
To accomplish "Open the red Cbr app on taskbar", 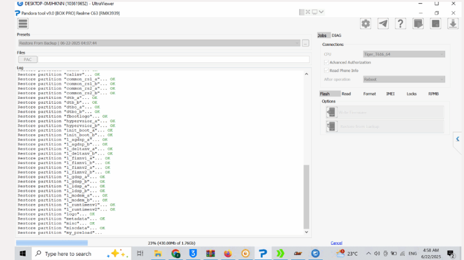I will 298,253.
